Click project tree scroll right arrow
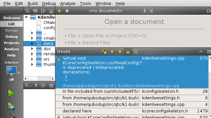The image size is (211, 118). 53,79
